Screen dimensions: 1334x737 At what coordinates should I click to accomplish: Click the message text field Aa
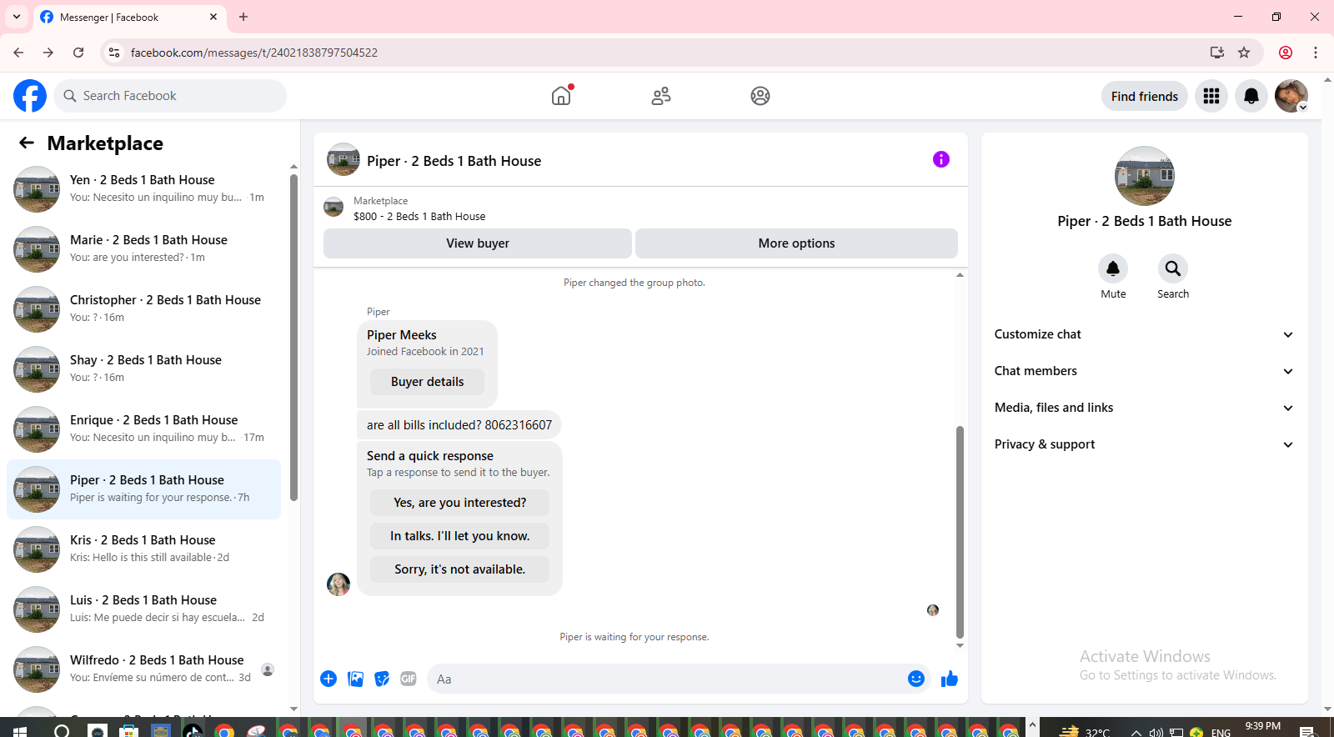(x=667, y=679)
